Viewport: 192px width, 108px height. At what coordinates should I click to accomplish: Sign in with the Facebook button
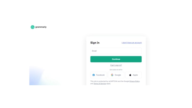[x=99, y=75]
